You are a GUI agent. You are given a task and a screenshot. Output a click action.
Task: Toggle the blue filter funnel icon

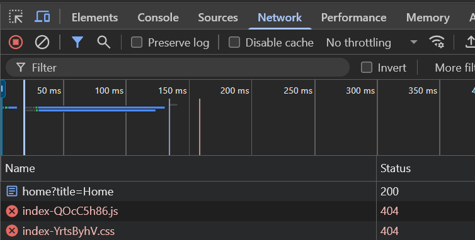click(77, 42)
